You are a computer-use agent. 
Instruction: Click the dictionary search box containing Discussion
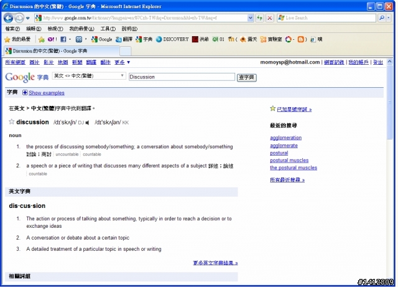coord(182,77)
